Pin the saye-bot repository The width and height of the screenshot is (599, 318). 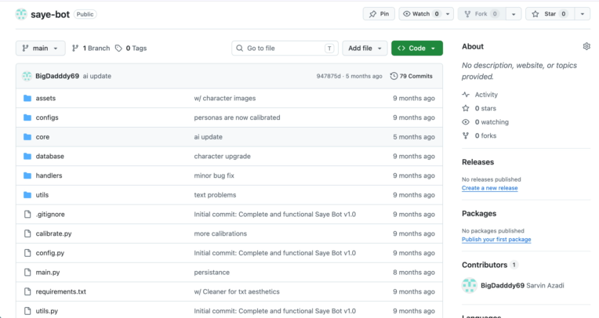click(379, 14)
